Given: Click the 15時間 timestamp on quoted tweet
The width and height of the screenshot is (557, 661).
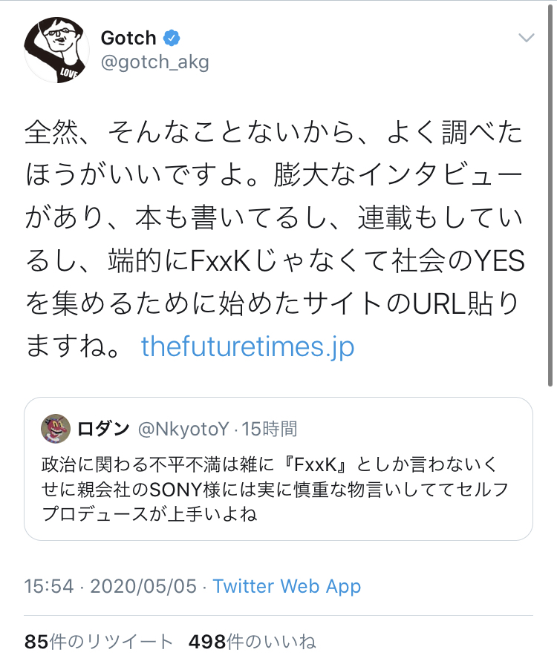Looking at the screenshot, I should [x=270, y=429].
